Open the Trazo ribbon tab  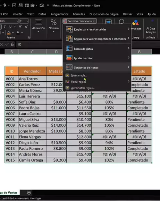pyautogui.click(x=31, y=14)
